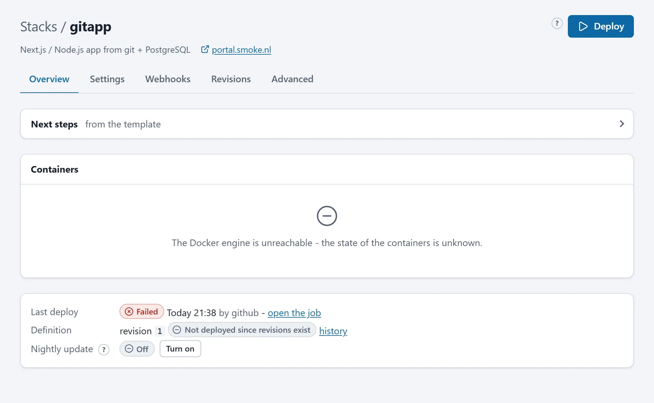Viewport: 654px width, 403px height.
Task: Go to the Webhooks tab
Action: [168, 79]
